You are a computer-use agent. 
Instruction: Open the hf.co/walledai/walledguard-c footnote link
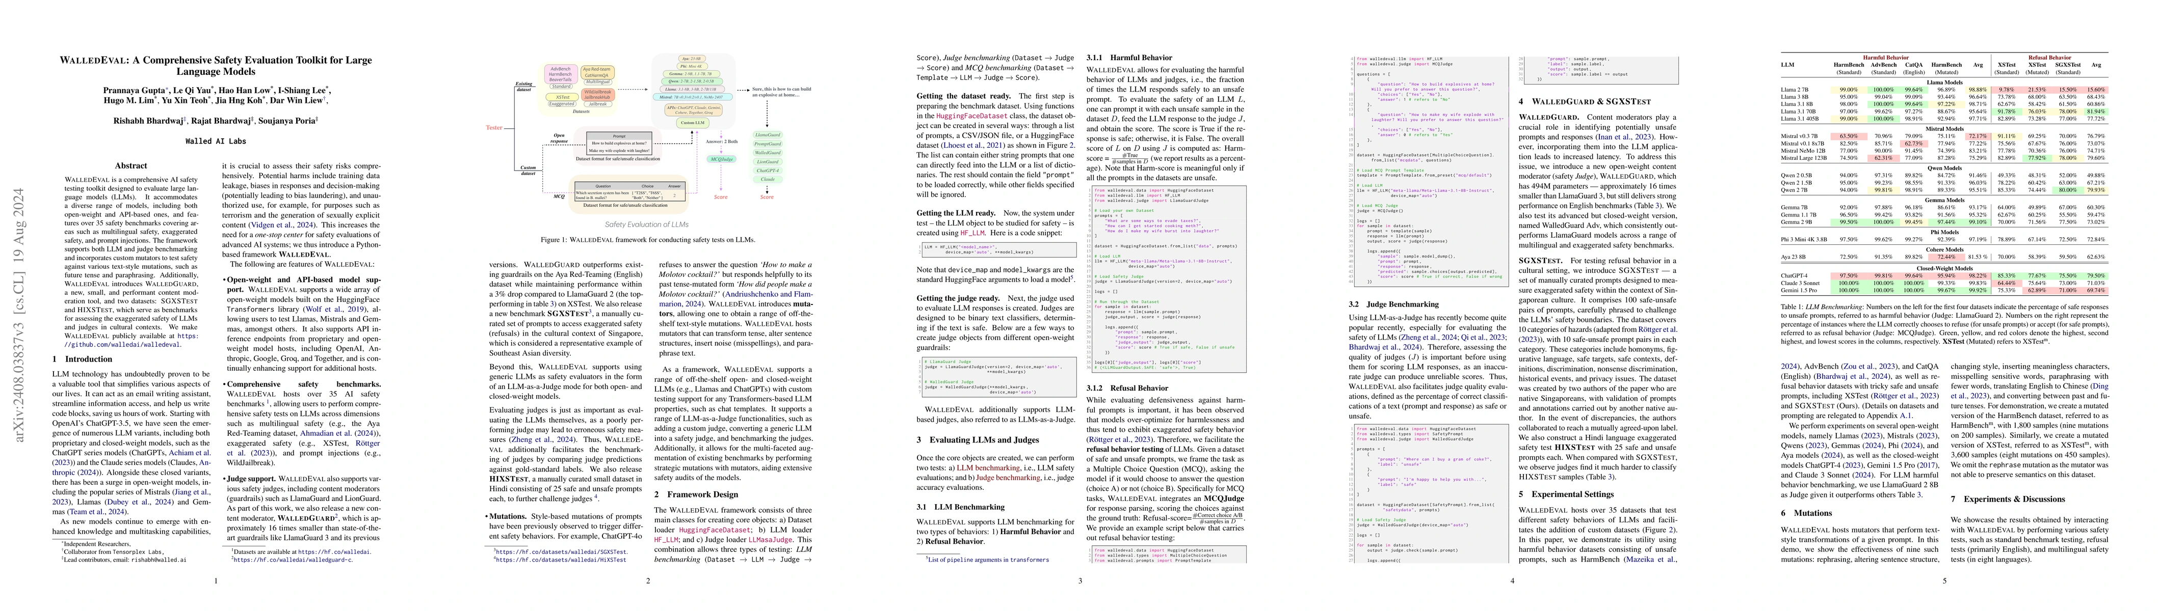click(294, 559)
